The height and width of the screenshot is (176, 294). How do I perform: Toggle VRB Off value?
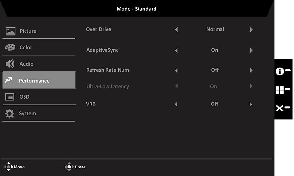click(214, 104)
